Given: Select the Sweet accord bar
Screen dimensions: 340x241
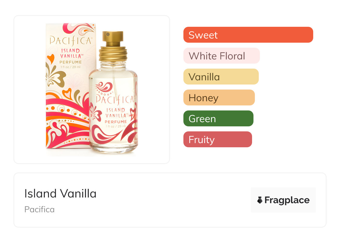Looking at the screenshot, I should [x=248, y=35].
